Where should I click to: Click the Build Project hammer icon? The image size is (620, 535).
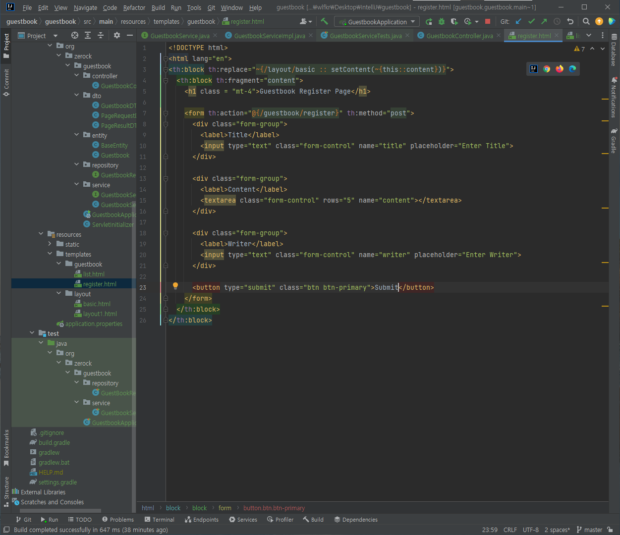pos(324,21)
